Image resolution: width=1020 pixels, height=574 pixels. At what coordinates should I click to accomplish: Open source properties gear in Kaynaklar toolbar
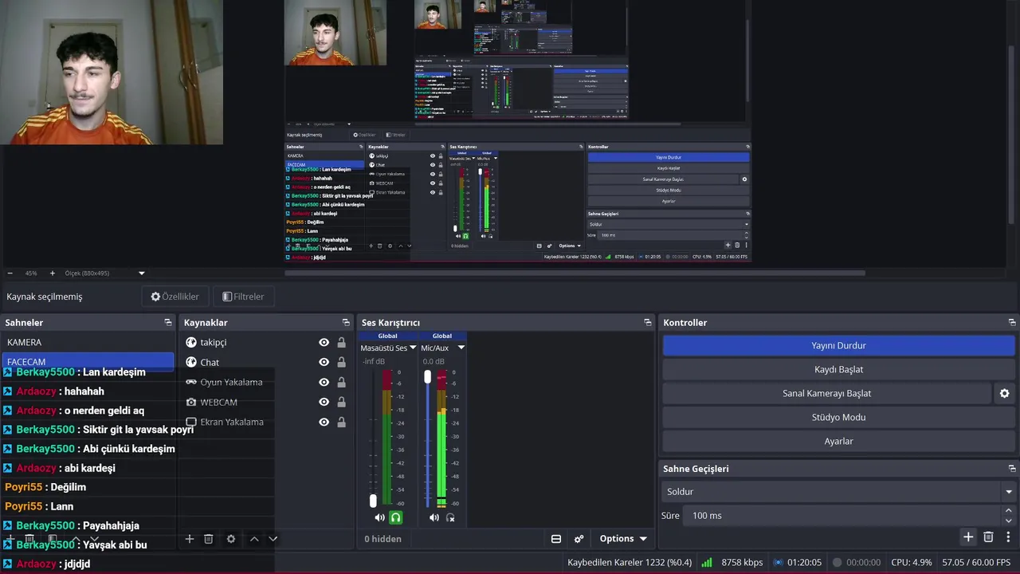(231, 539)
